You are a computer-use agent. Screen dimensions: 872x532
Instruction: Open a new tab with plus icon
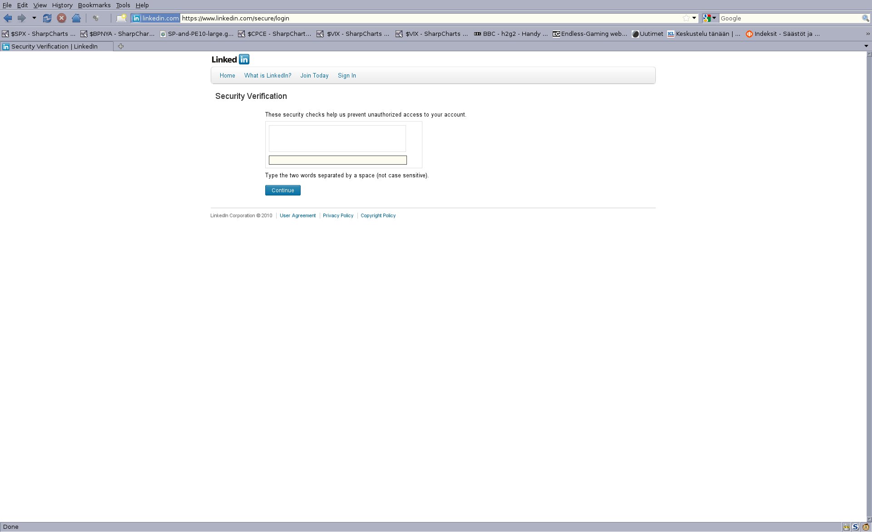click(121, 46)
